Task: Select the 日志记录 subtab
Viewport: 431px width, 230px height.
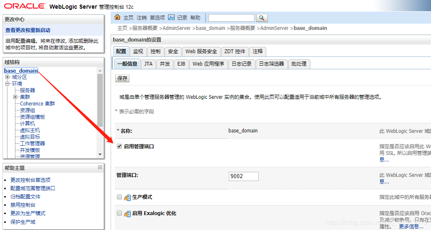Action: tap(242, 64)
